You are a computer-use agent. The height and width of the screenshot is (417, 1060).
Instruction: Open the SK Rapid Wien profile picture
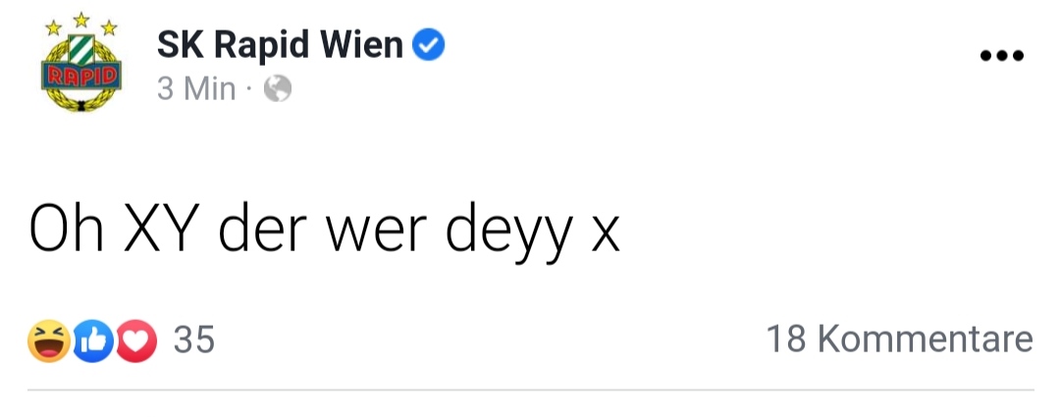pyautogui.click(x=81, y=63)
